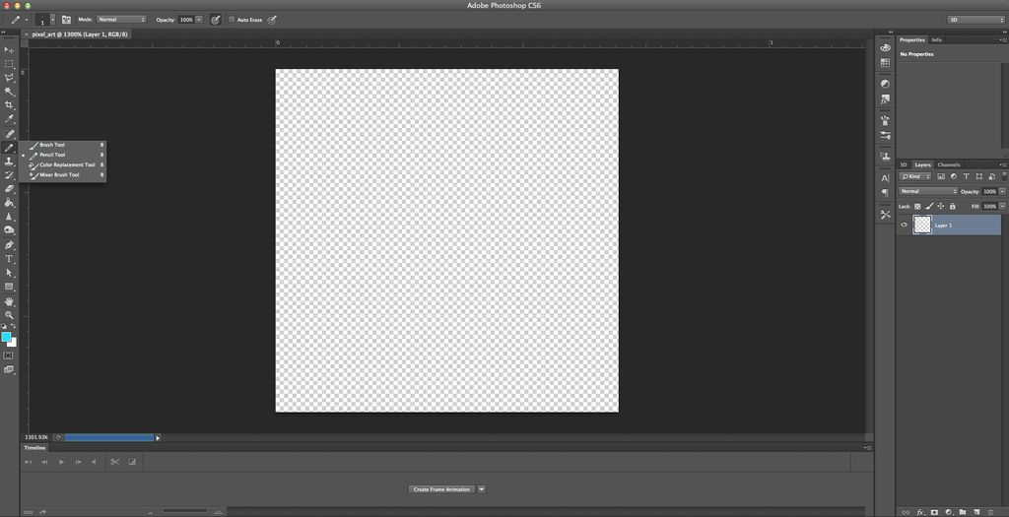Image resolution: width=1009 pixels, height=517 pixels.
Task: Open the Adjustments panel icon
Action: [x=886, y=85]
